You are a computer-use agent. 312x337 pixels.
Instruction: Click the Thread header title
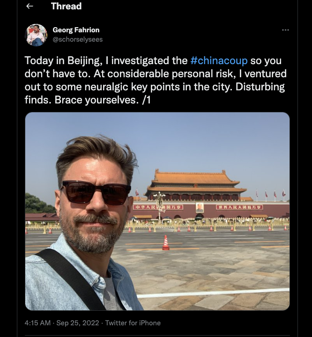pos(66,6)
